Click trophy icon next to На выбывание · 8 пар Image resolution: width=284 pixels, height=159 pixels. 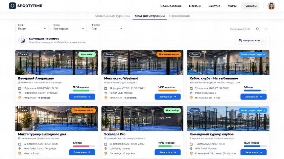[191, 98]
